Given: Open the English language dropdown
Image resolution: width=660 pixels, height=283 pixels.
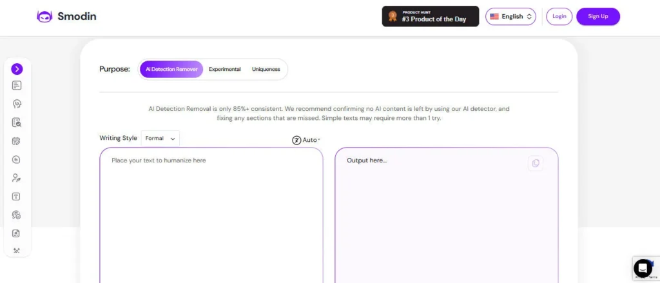Looking at the screenshot, I should [511, 17].
